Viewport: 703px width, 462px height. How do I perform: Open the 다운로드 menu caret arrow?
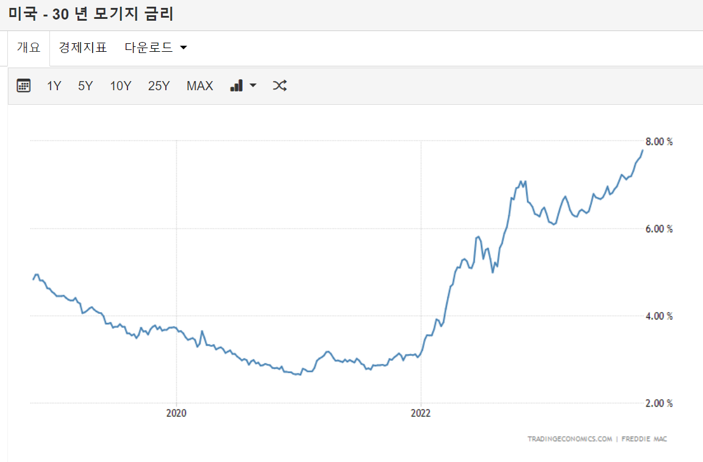point(182,48)
